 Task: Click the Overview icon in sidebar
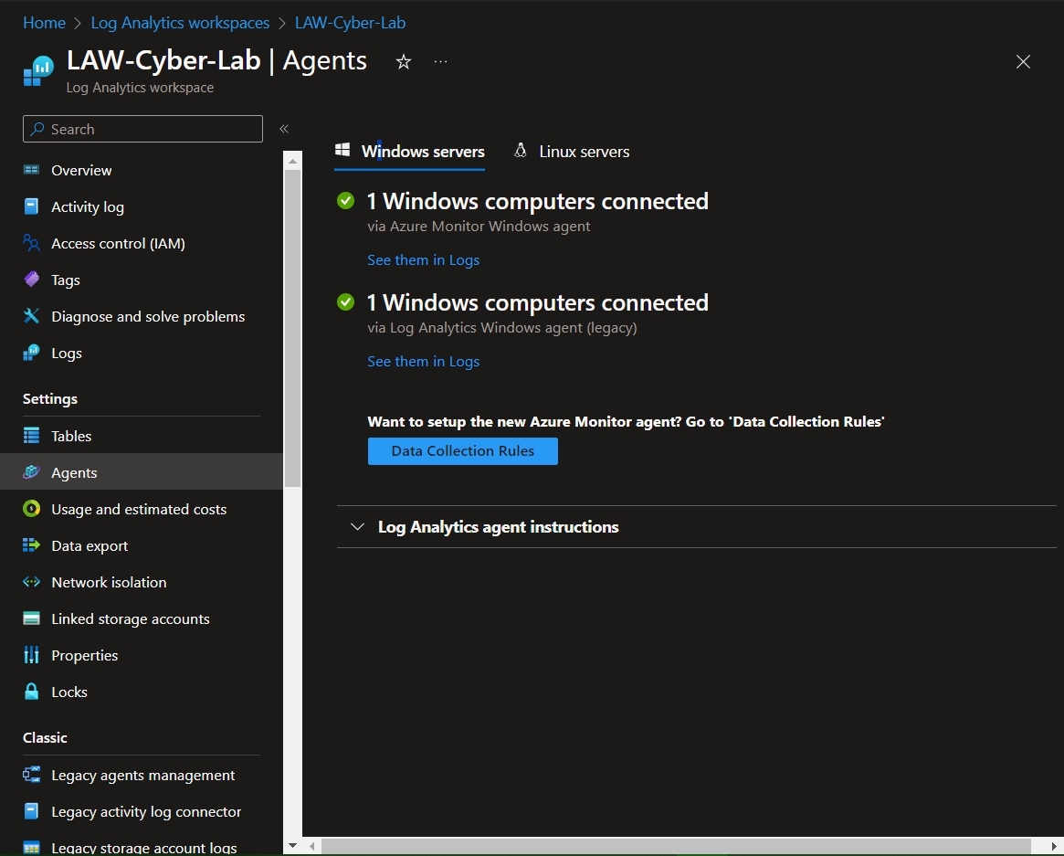pyautogui.click(x=31, y=170)
